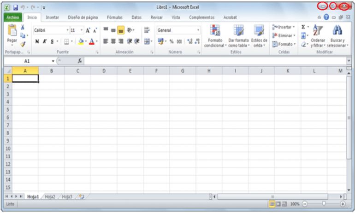355x213 pixels.
Task: Click the Save icon in quick access toolbar
Action: (15, 7)
